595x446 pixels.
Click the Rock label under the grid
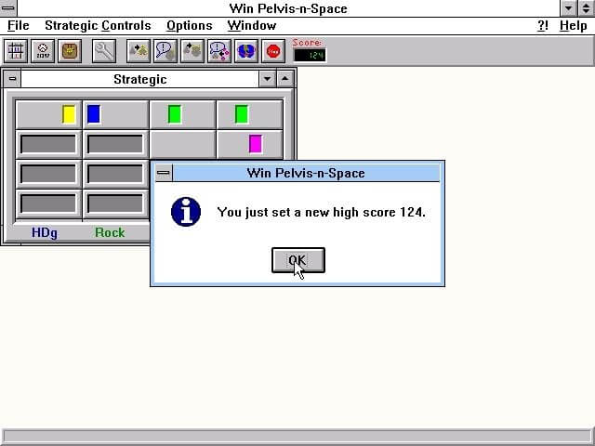pos(110,232)
